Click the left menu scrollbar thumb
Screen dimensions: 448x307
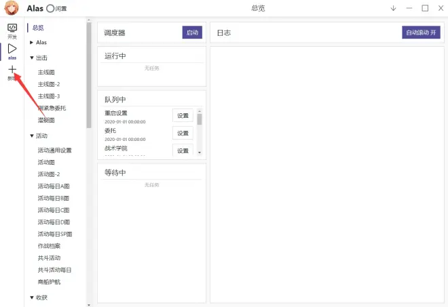[88, 75]
